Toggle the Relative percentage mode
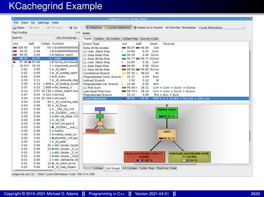 pos(94,28)
